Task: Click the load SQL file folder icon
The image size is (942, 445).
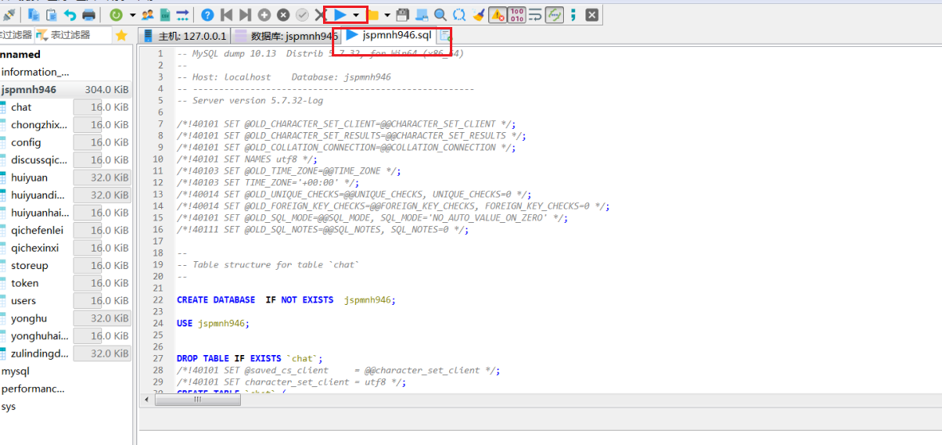Action: [x=372, y=14]
